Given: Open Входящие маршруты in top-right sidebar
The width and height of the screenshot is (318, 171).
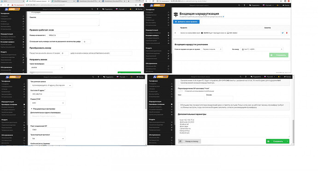Looking at the screenshot, I should click(153, 35).
